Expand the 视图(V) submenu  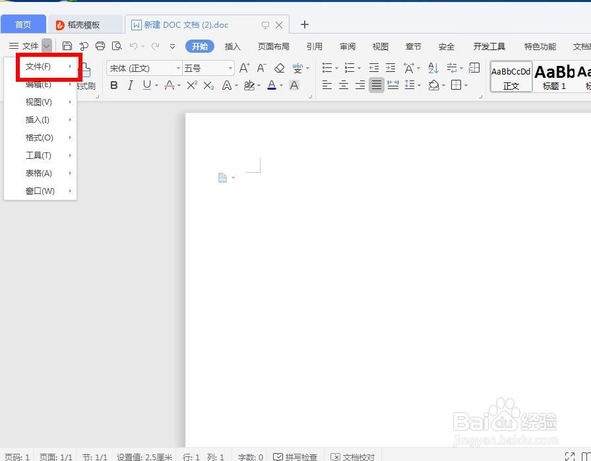(40, 102)
